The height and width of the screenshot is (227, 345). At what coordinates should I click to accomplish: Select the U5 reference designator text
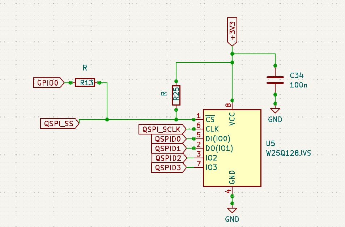[x=271, y=143]
